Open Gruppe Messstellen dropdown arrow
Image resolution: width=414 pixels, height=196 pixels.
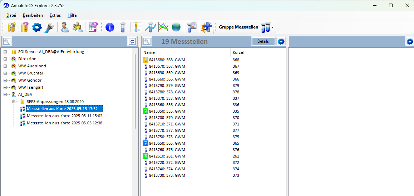[272, 27]
